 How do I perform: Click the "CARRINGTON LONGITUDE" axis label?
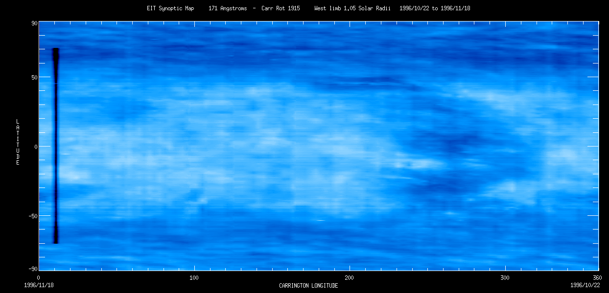pos(308,286)
